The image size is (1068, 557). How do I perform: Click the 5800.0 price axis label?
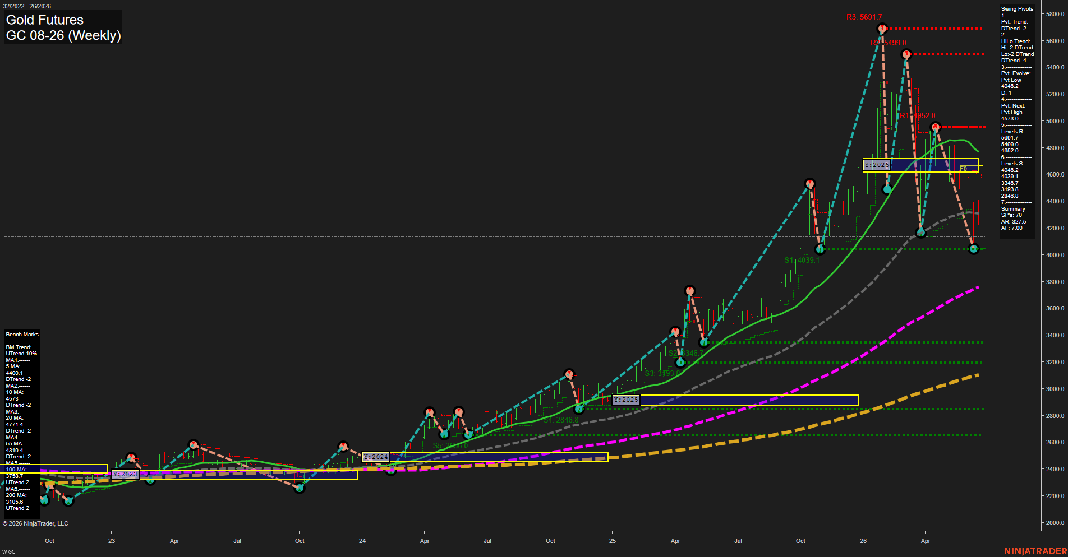[1055, 14]
